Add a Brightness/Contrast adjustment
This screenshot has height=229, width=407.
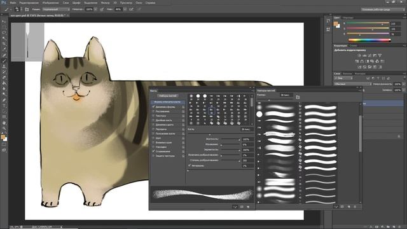point(359,55)
